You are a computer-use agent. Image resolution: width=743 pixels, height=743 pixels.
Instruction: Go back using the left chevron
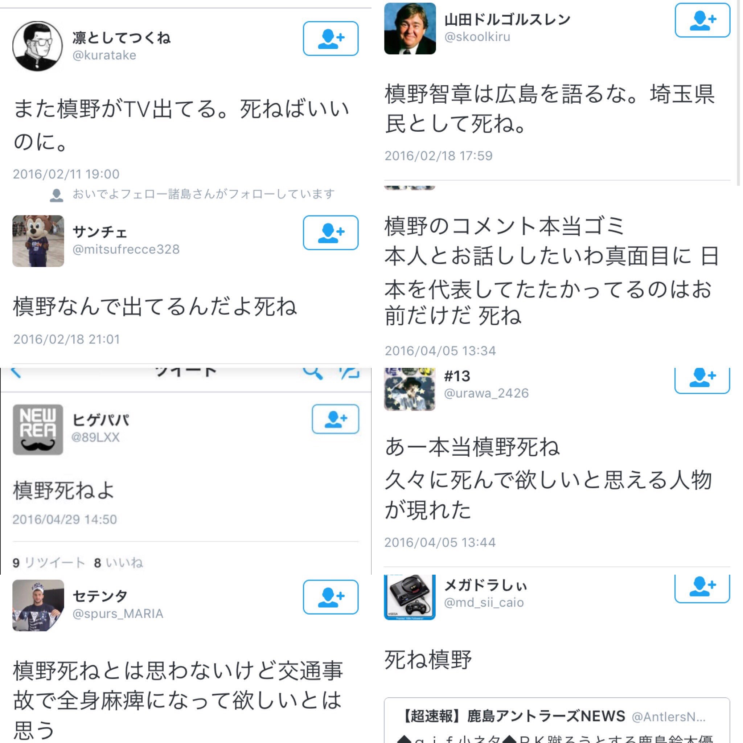point(15,372)
